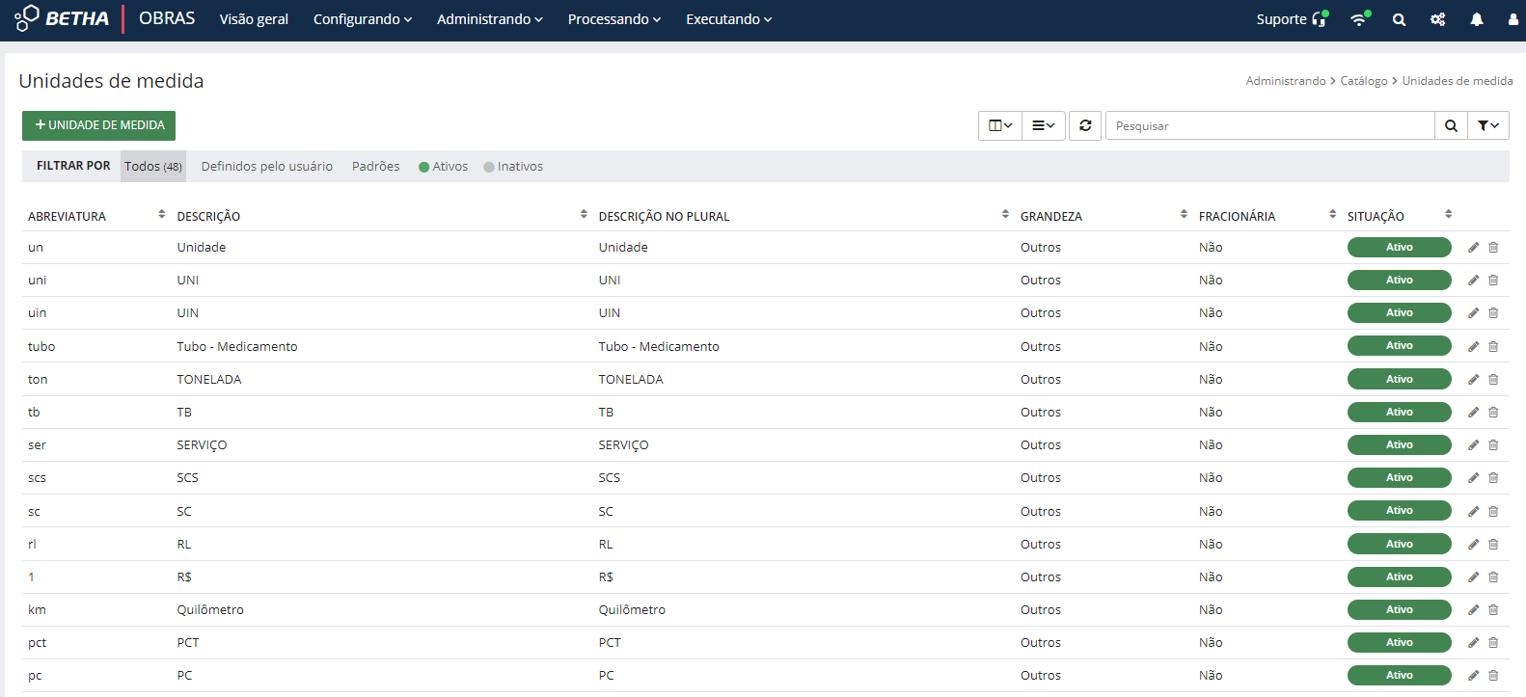Edit the 'un' Unidade row

coord(1473,248)
